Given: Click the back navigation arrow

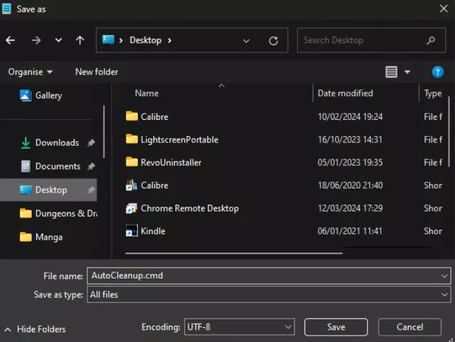Looking at the screenshot, I should click(x=10, y=40).
